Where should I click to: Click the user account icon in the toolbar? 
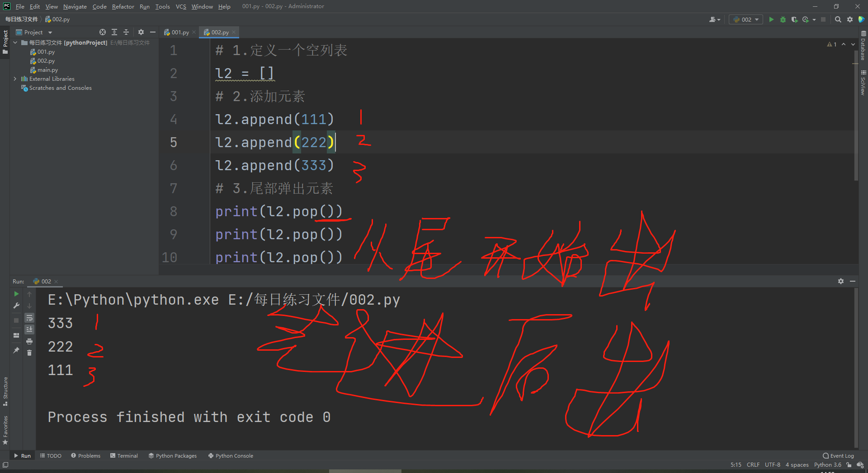[714, 19]
